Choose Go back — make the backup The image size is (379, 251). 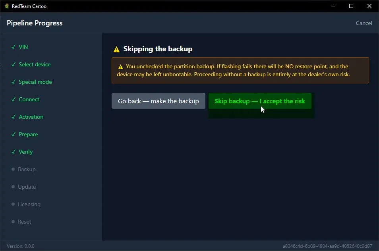pos(159,101)
